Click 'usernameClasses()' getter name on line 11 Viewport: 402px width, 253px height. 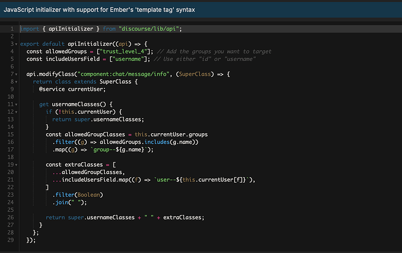click(79, 104)
